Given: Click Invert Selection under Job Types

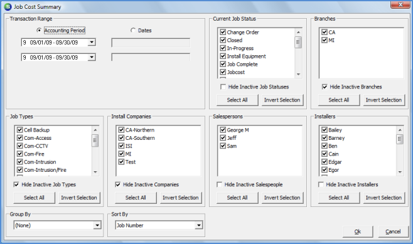Looking at the screenshot, I should 79,198.
